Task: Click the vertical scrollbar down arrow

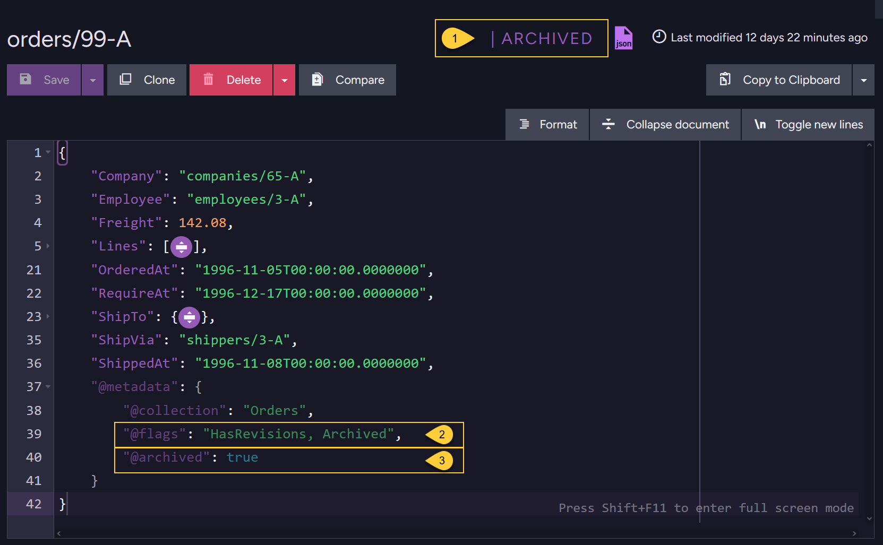Action: [869, 518]
